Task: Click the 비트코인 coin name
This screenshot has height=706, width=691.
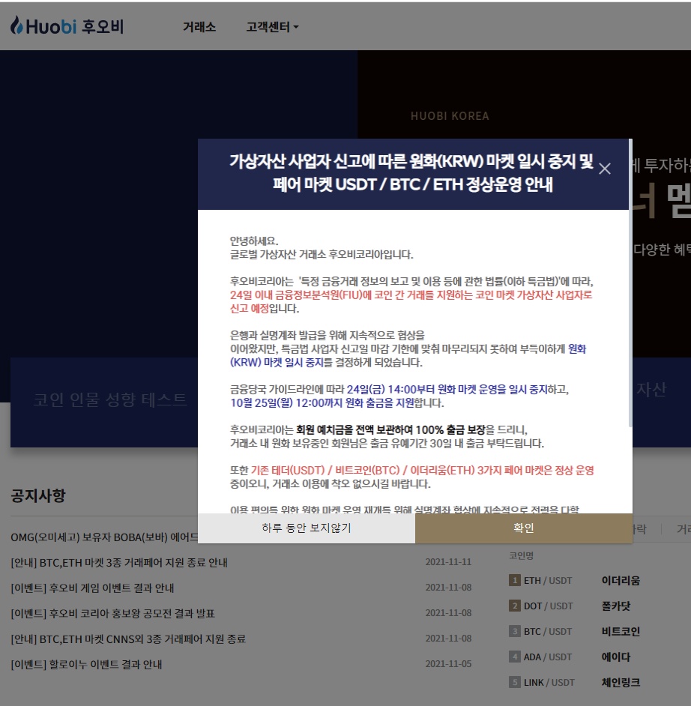Action: (621, 631)
